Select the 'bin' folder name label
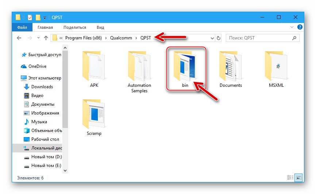 [185, 85]
